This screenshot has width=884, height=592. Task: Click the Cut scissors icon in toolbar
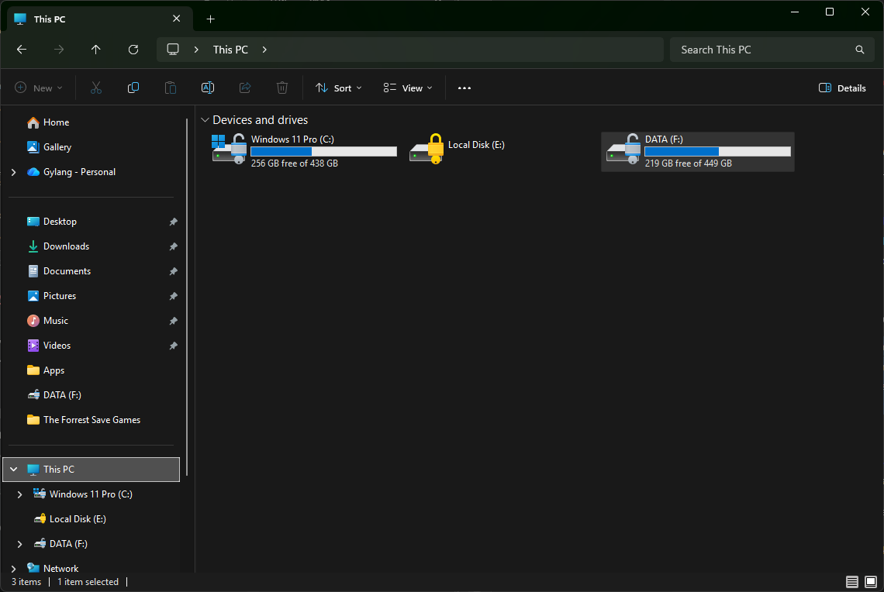point(96,88)
